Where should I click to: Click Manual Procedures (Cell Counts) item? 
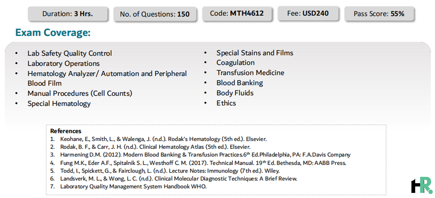[x=80, y=94]
